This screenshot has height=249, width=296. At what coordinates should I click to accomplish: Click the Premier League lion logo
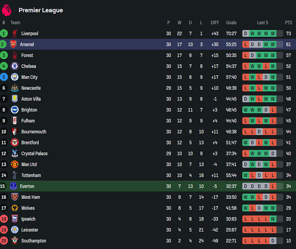tap(6, 10)
